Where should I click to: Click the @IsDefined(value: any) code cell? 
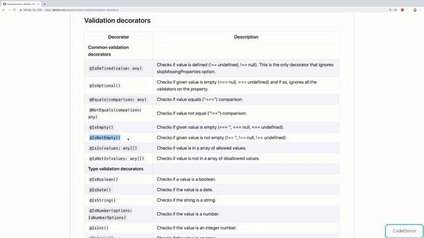115,68
